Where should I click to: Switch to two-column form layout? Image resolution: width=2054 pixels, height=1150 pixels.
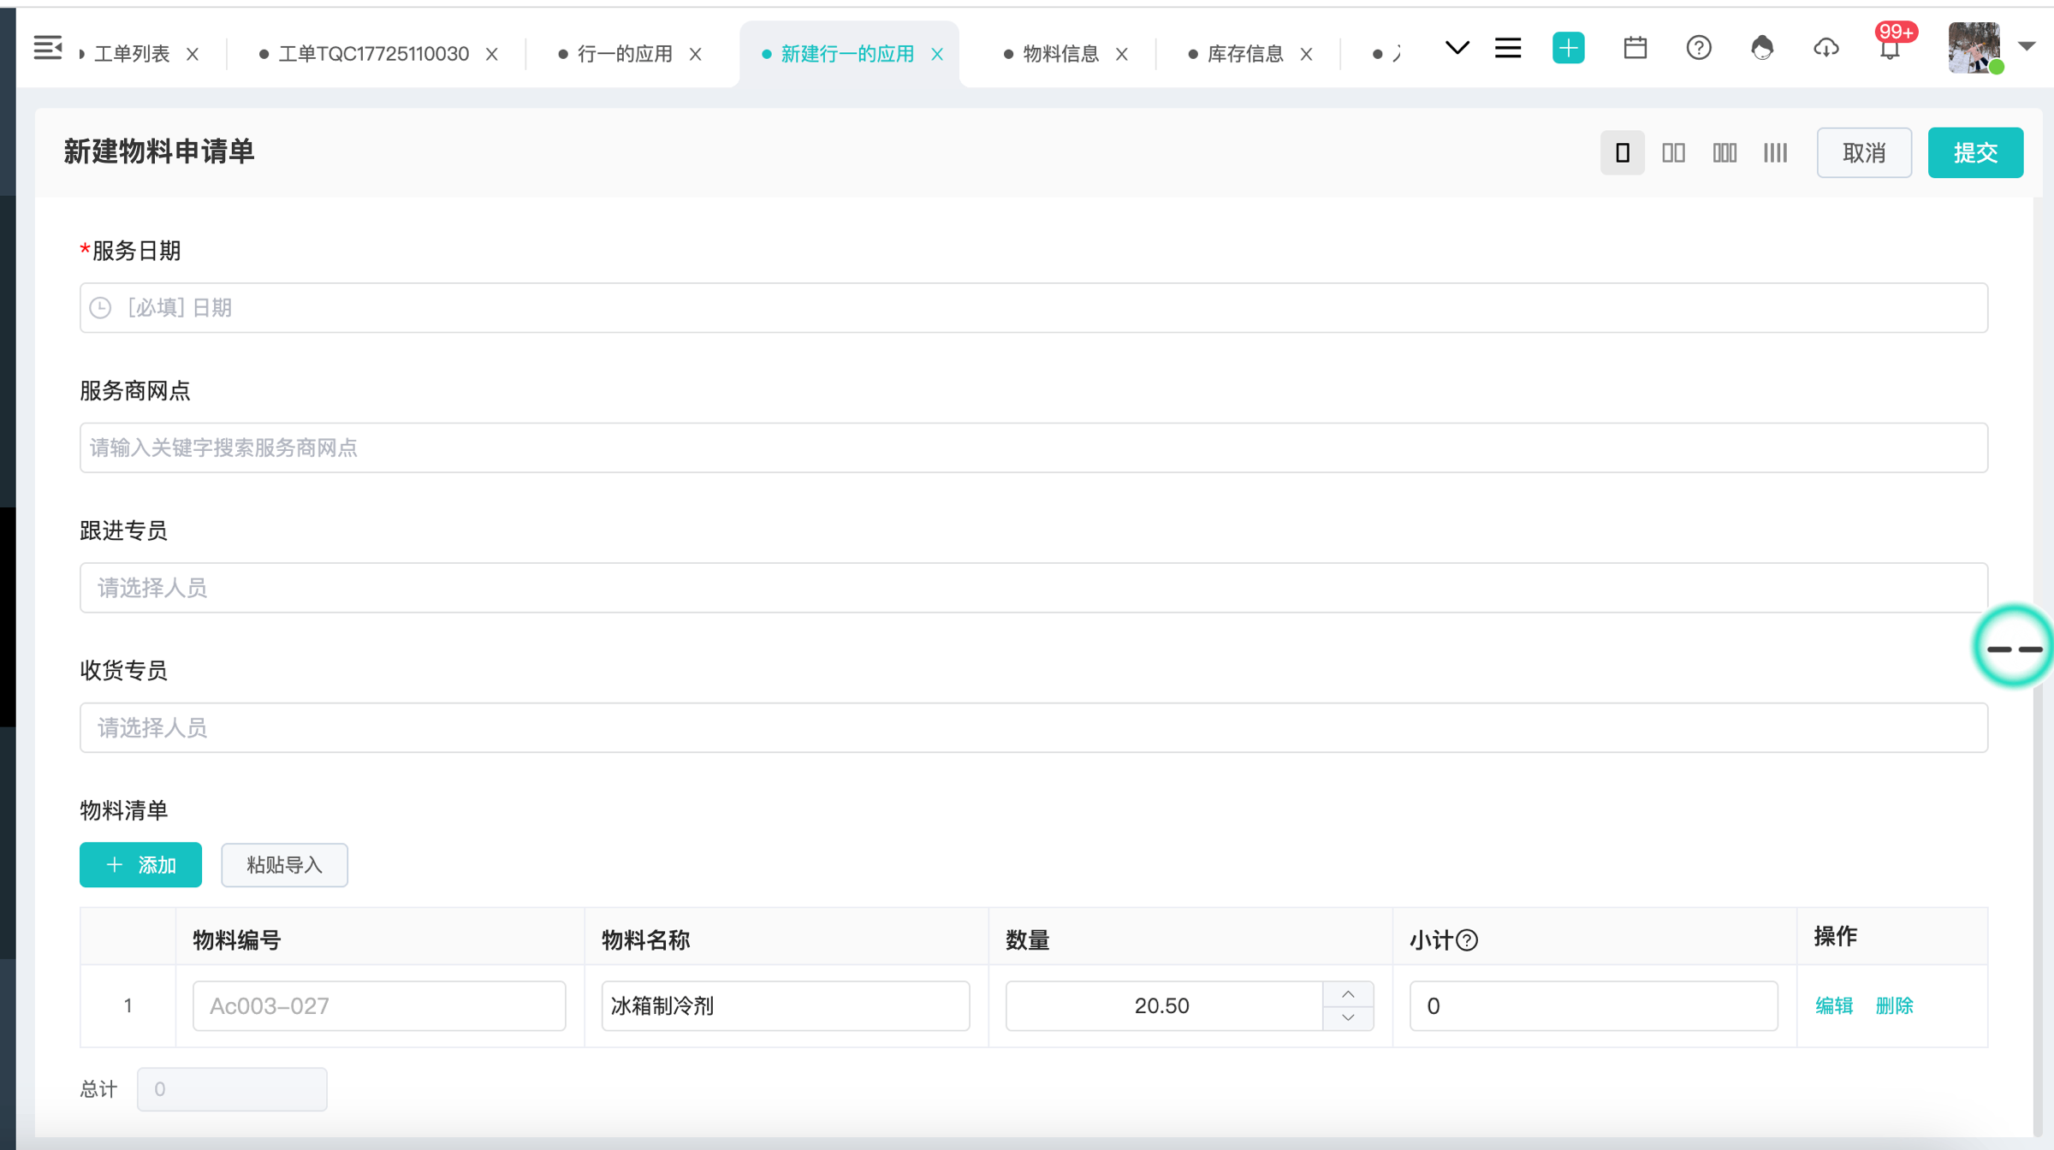coord(1673,153)
